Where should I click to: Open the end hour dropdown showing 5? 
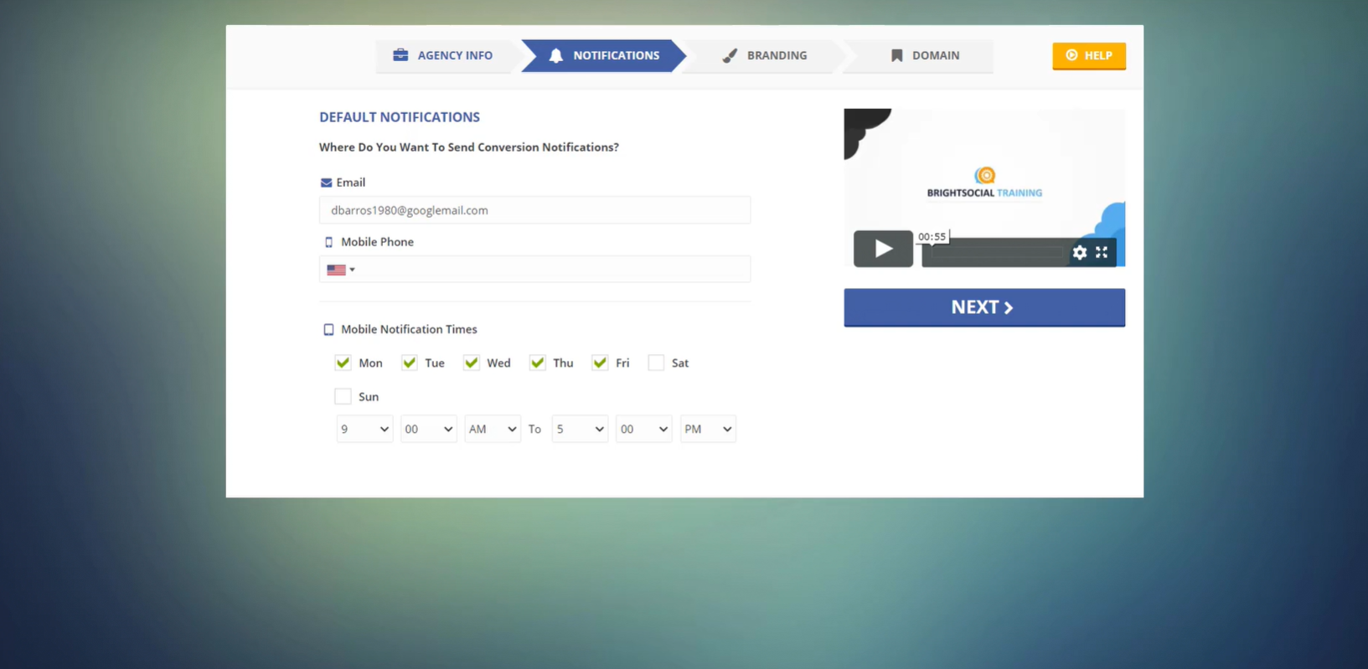click(580, 429)
